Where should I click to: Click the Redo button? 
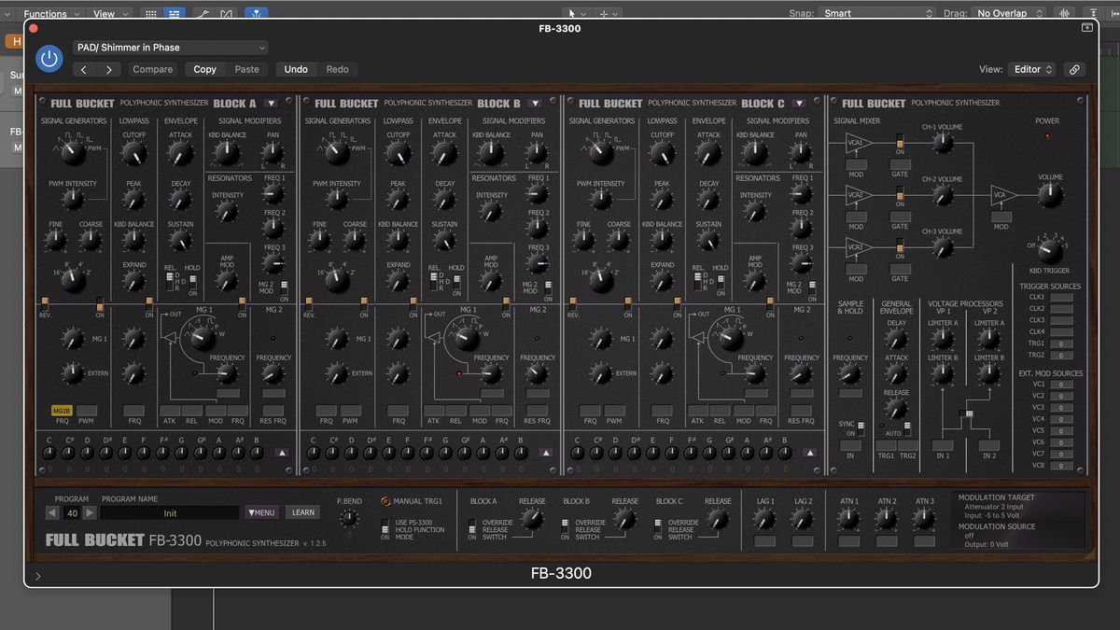click(x=338, y=69)
